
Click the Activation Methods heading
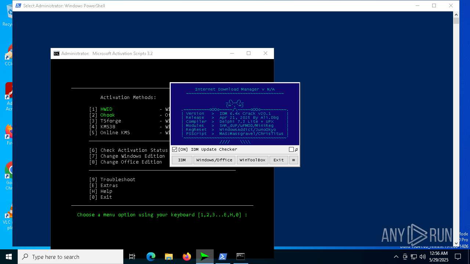(x=128, y=98)
